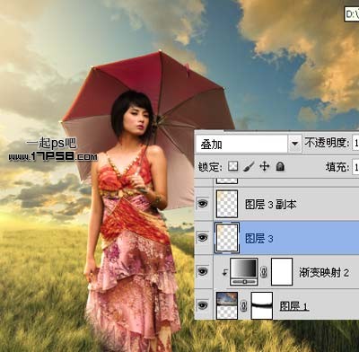
Task: Open the blend mode dropdown showing 叠加
Action: click(x=249, y=145)
